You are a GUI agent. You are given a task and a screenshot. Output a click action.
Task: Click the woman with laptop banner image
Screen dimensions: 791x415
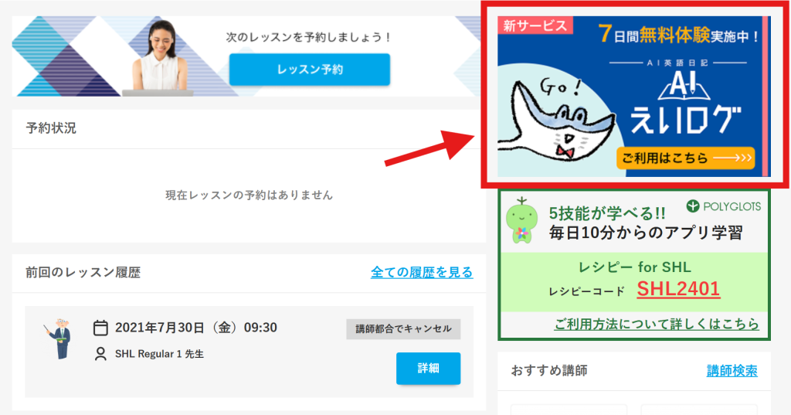click(159, 58)
